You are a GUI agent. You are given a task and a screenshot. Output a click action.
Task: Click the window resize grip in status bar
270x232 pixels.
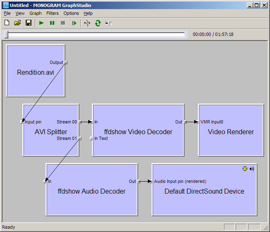[265, 227]
